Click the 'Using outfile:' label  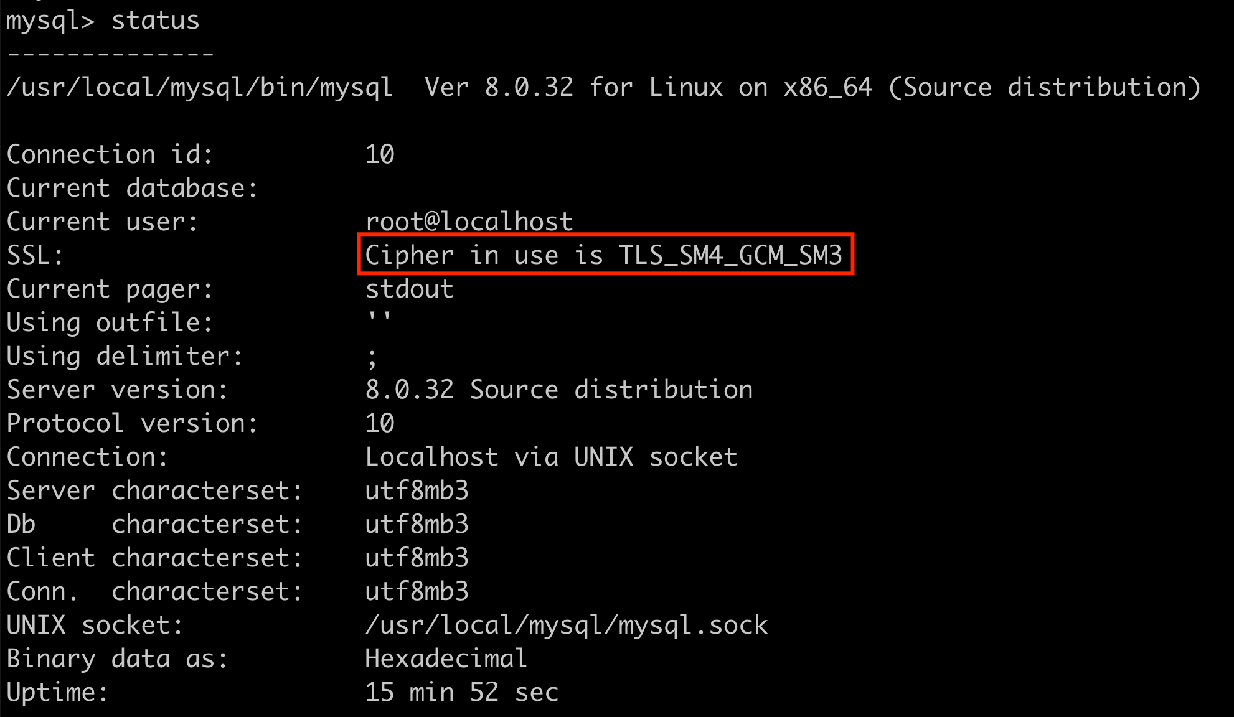pos(110,322)
